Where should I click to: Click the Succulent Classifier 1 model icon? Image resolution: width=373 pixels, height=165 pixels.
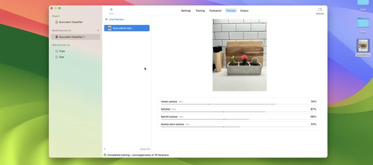pyautogui.click(x=57, y=37)
